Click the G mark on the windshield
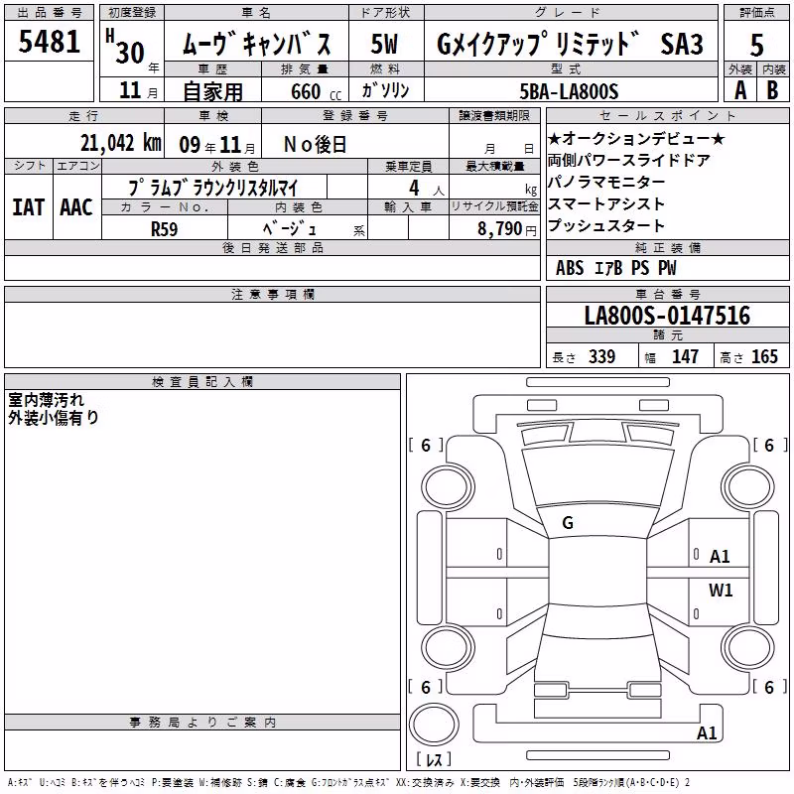 568,523
